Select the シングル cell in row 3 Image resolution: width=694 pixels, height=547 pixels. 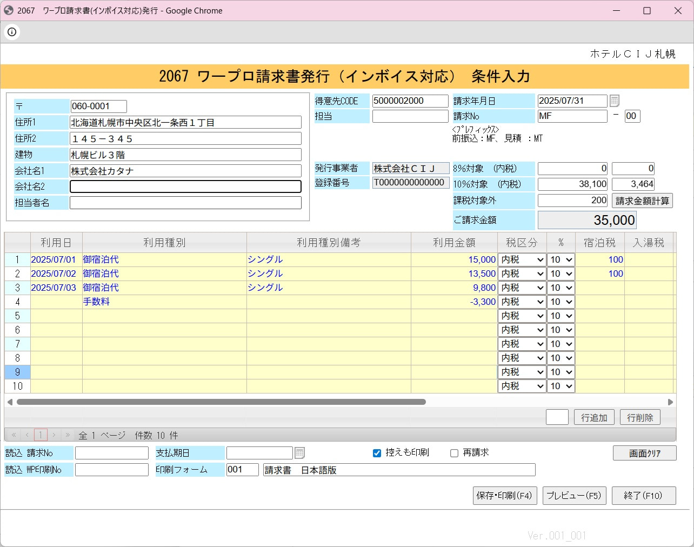click(329, 288)
